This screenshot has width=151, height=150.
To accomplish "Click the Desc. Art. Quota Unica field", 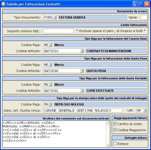I will (83, 110).
